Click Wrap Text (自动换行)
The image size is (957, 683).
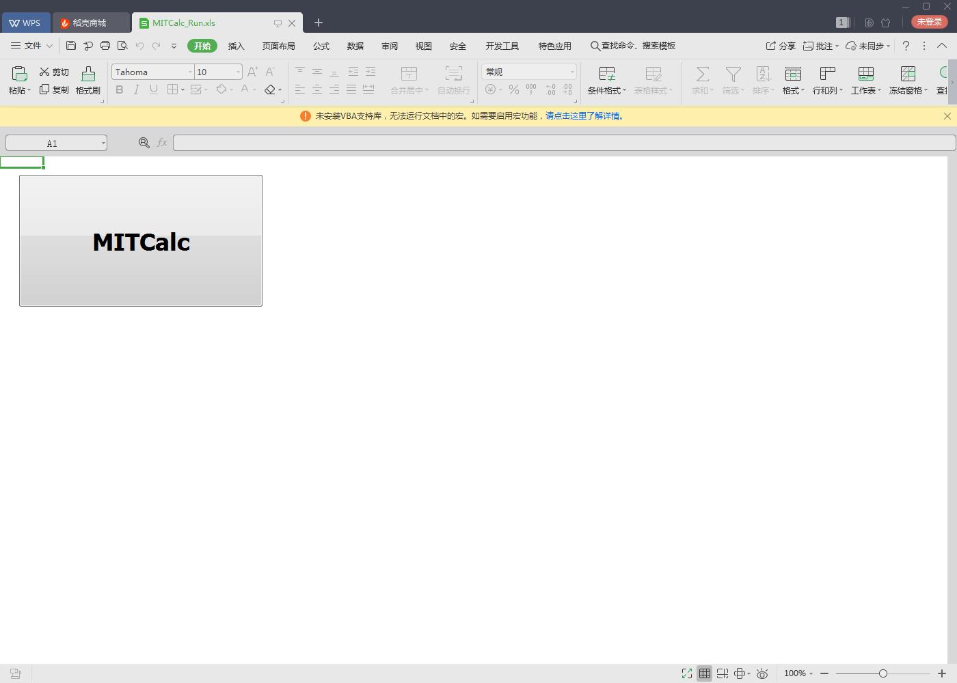(x=454, y=80)
